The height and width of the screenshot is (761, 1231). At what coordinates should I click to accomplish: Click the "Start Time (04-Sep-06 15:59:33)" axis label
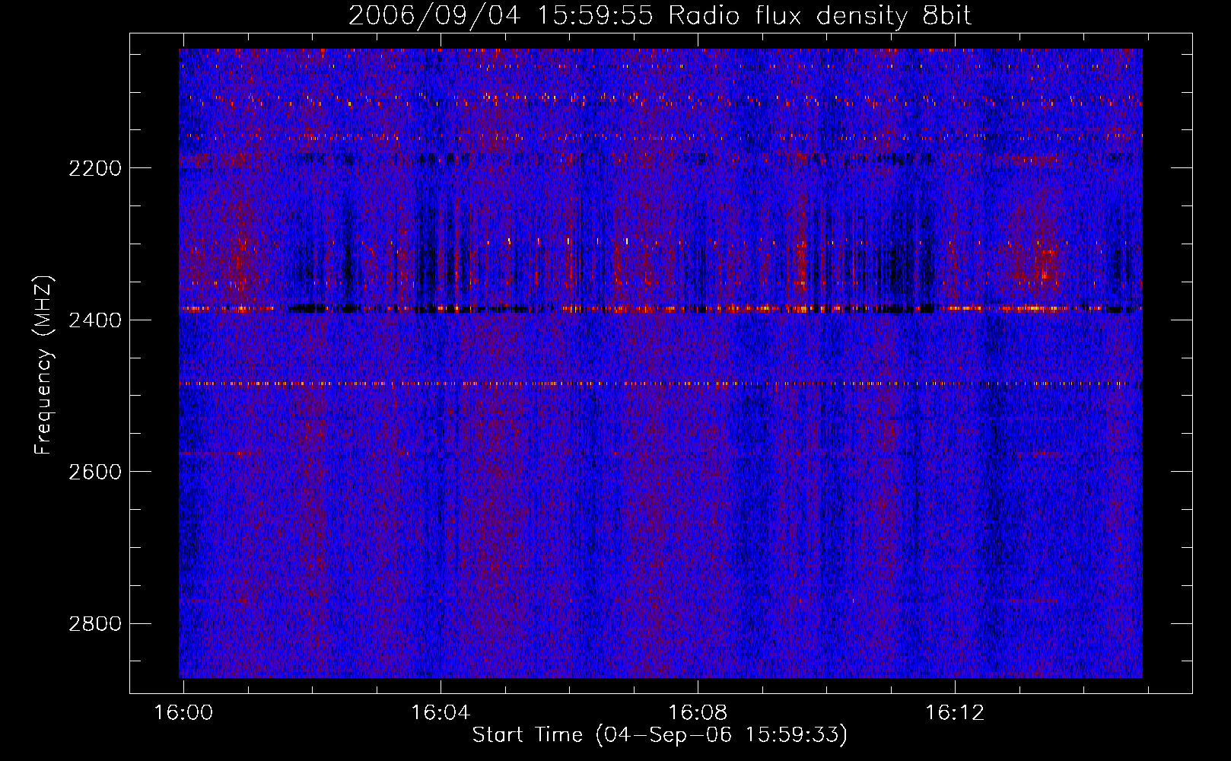(x=660, y=735)
